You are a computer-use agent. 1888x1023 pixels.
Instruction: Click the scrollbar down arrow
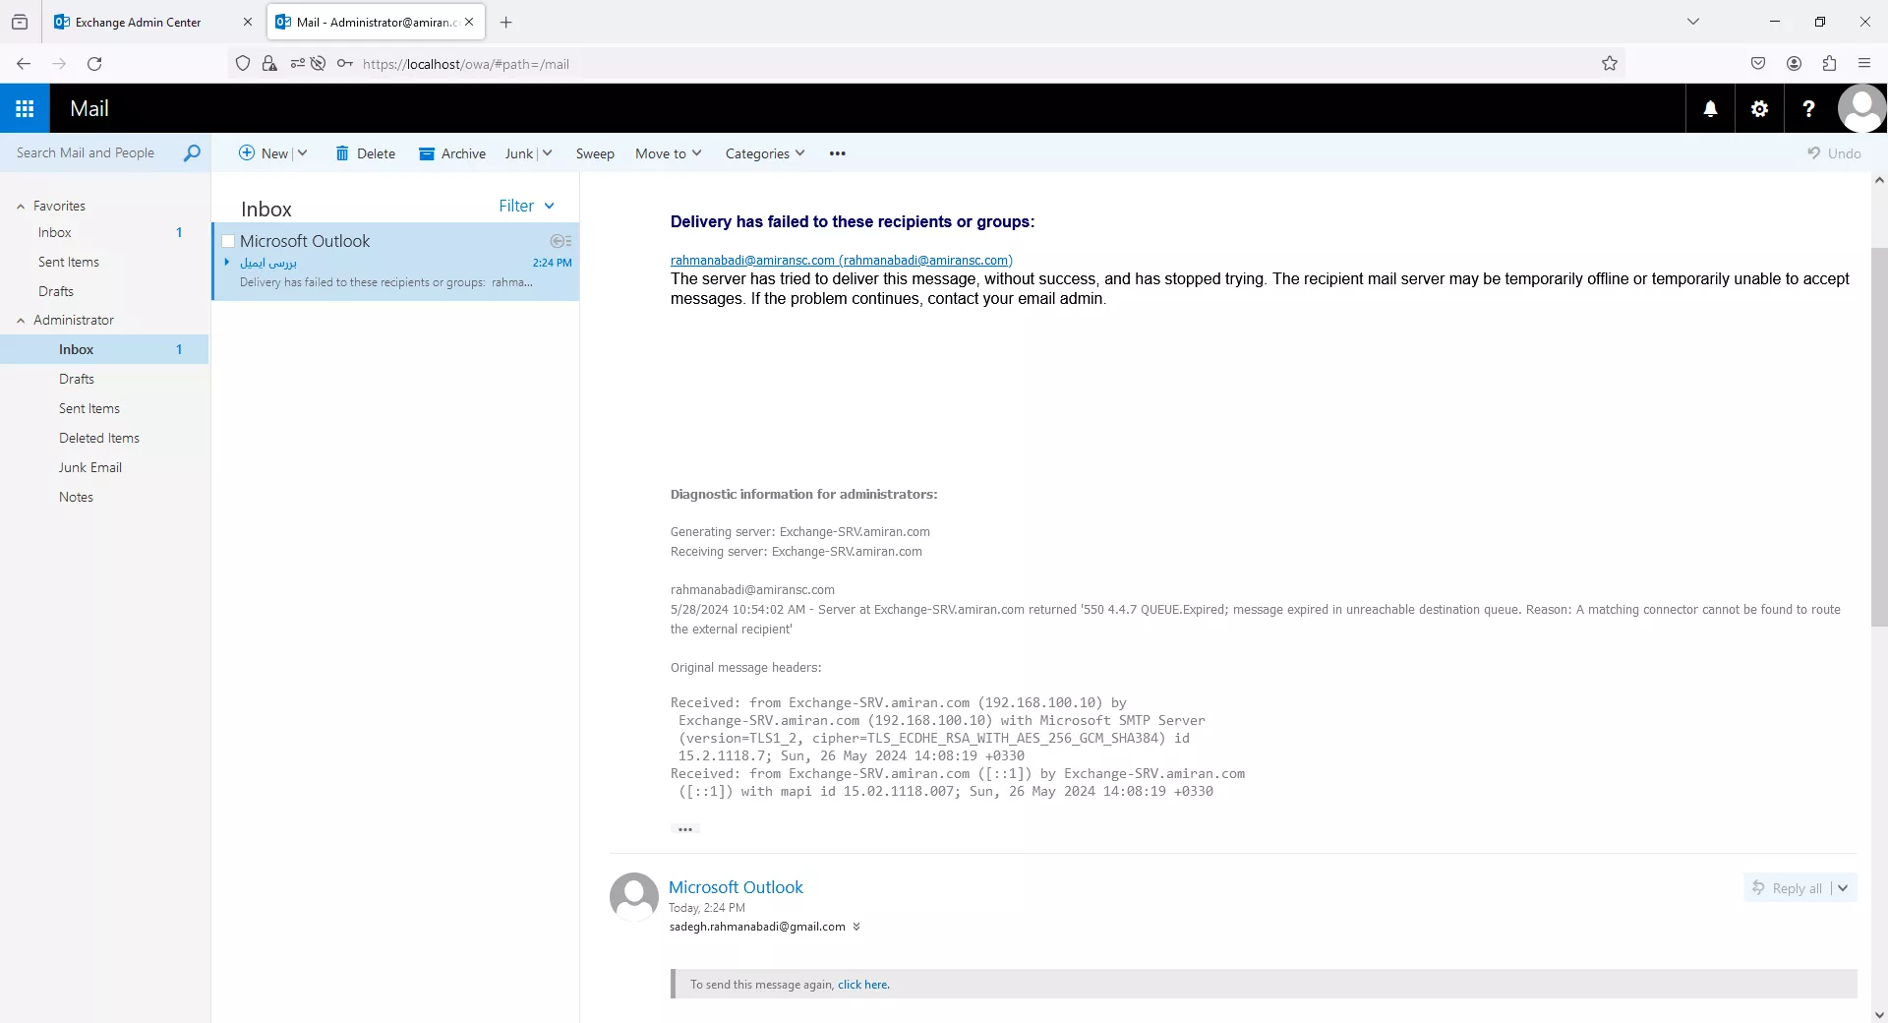(x=1879, y=1014)
